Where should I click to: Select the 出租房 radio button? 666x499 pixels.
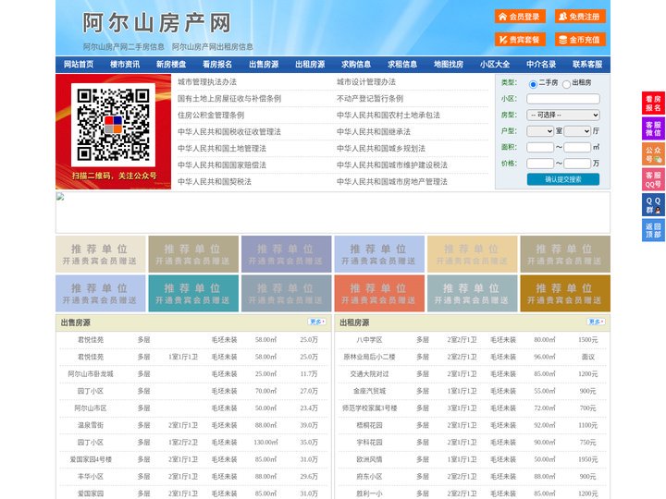(566, 84)
